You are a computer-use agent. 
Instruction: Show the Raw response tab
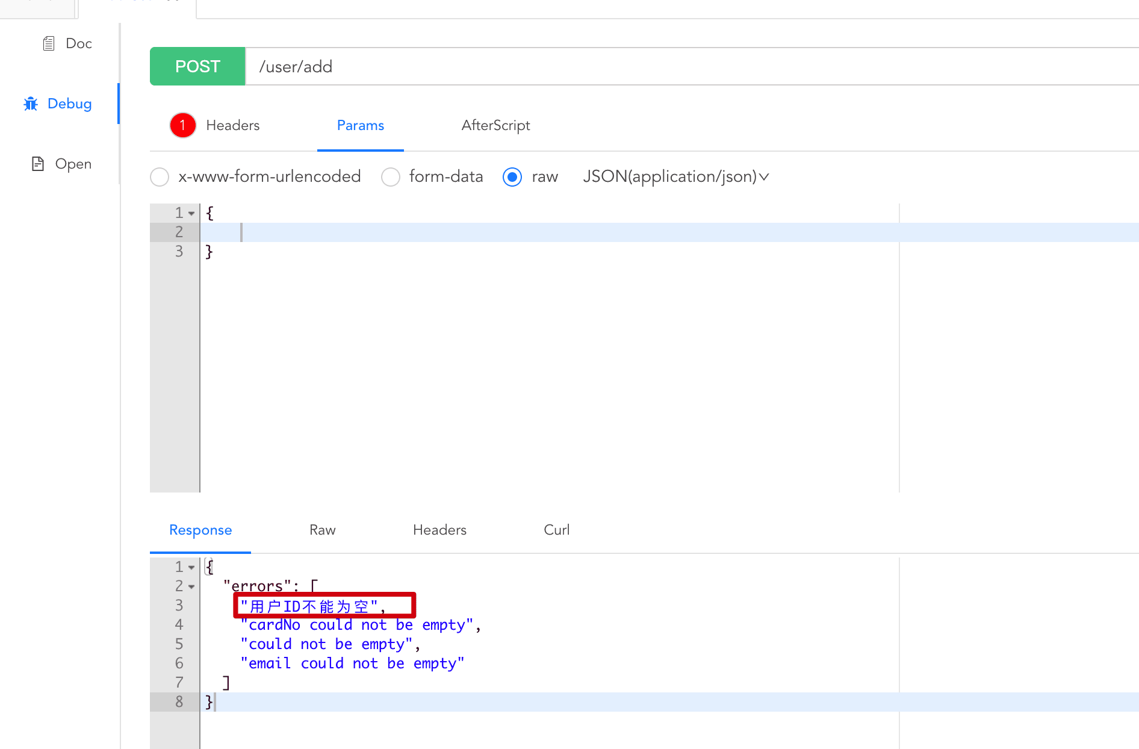tap(322, 530)
